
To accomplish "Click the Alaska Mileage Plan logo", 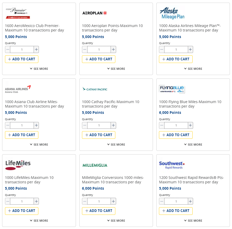I will 172,13.
